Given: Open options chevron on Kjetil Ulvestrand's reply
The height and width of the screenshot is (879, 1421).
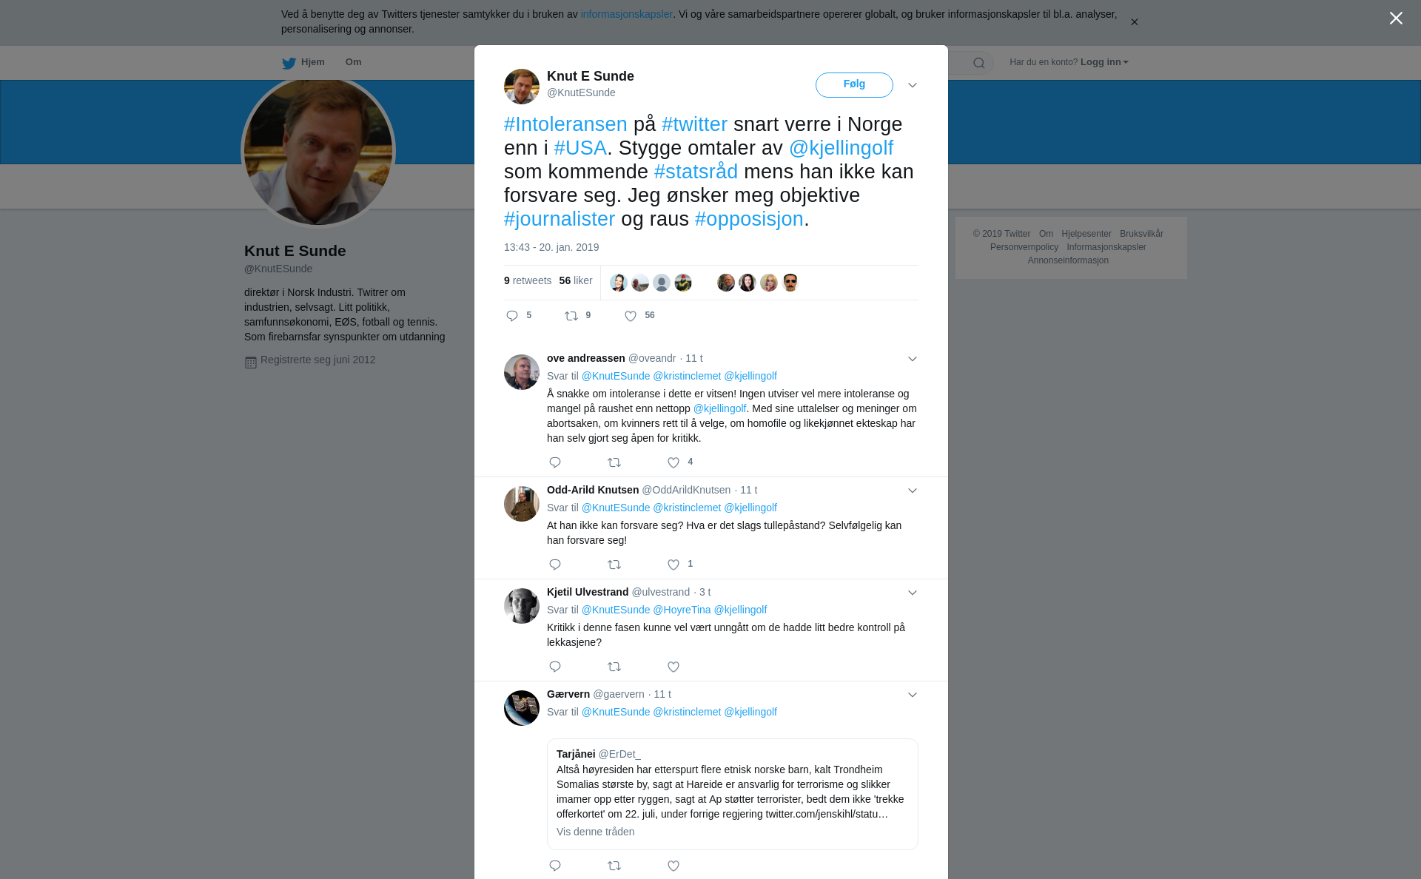Looking at the screenshot, I should click(913, 593).
